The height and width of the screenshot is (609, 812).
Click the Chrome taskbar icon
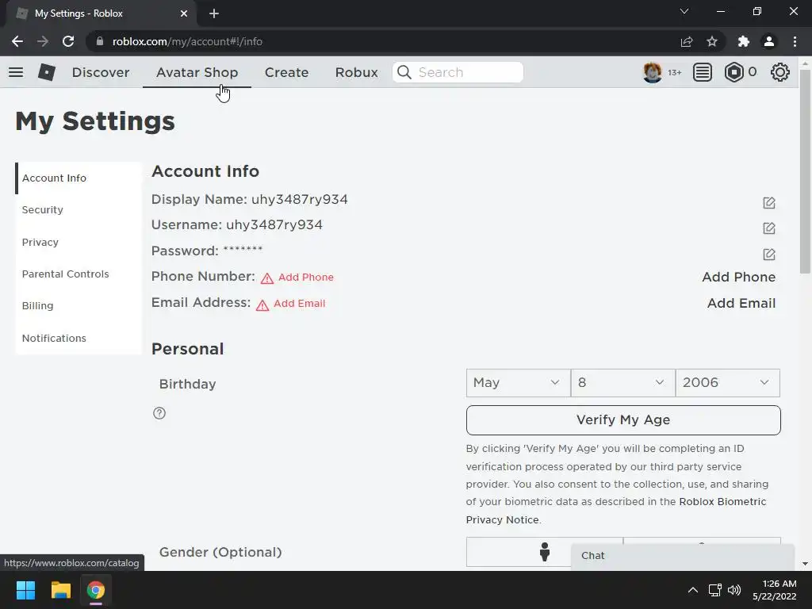pyautogui.click(x=96, y=590)
